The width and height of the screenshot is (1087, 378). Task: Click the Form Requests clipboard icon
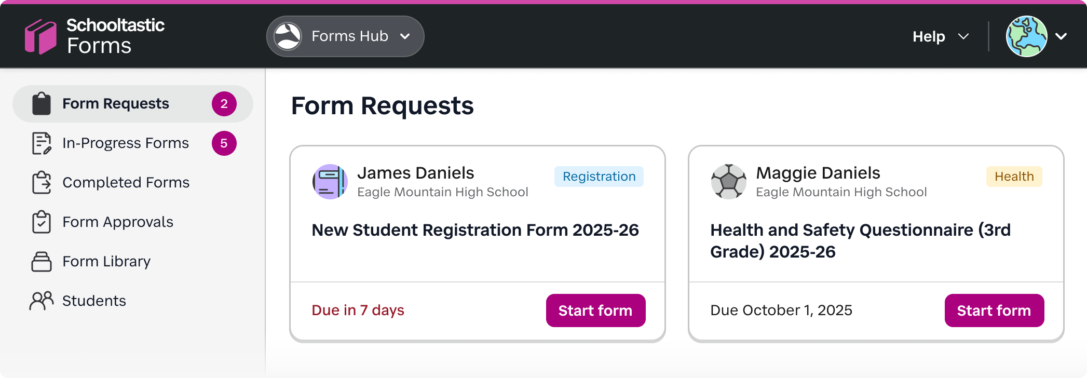(40, 103)
